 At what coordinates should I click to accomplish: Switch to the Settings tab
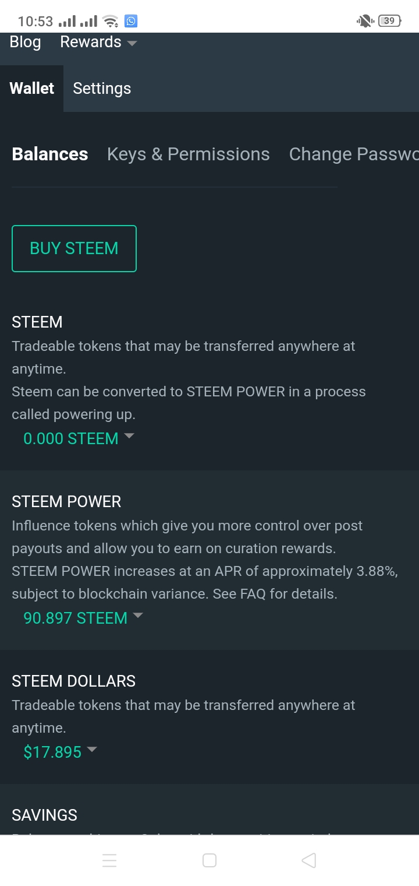pyautogui.click(x=102, y=89)
